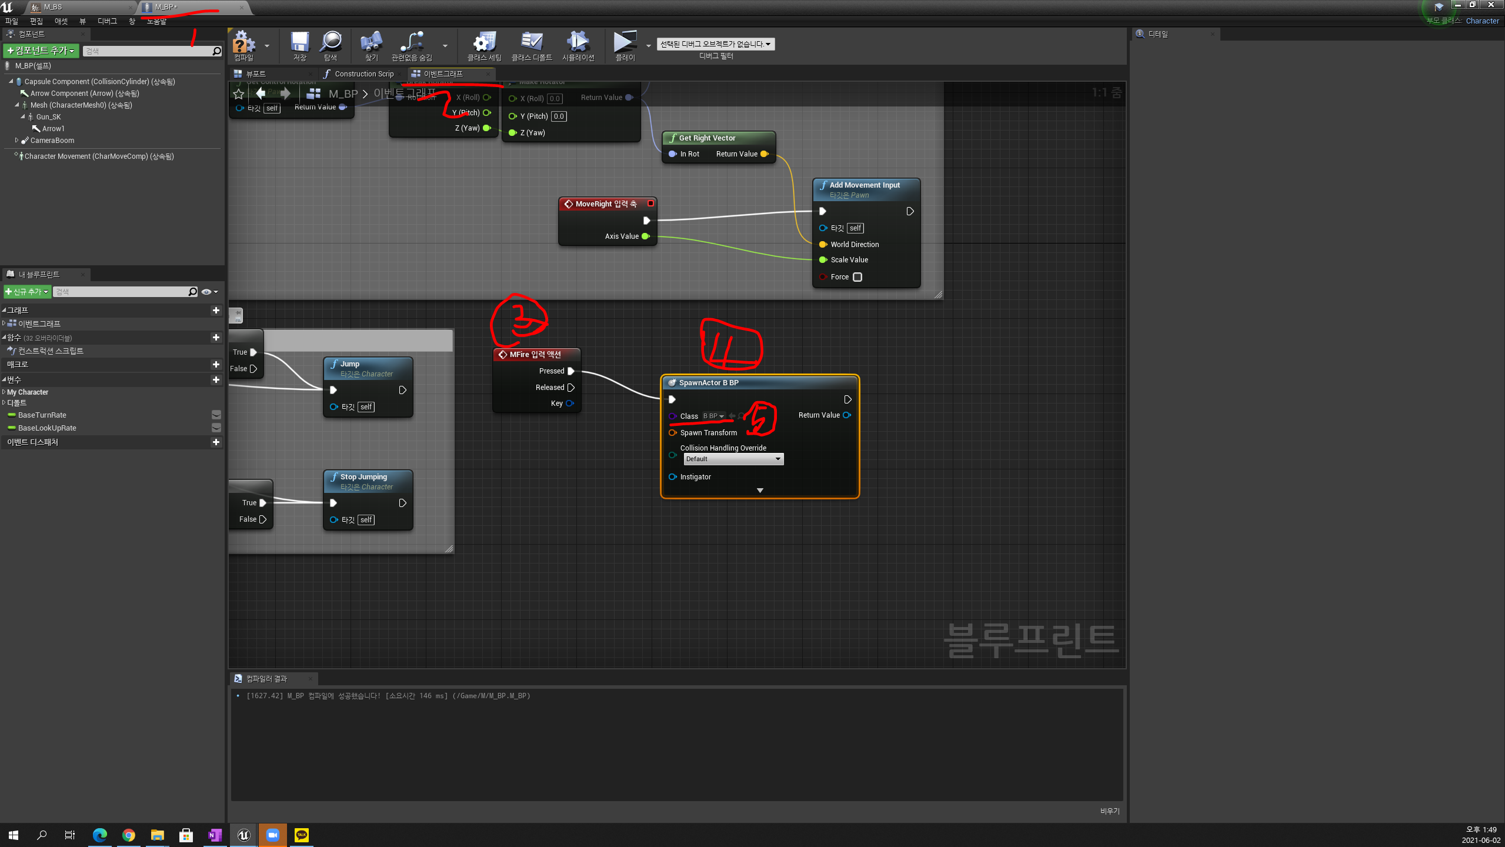Click the search magnifier in Components panel
This screenshot has width=1505, height=847.
pyautogui.click(x=216, y=51)
